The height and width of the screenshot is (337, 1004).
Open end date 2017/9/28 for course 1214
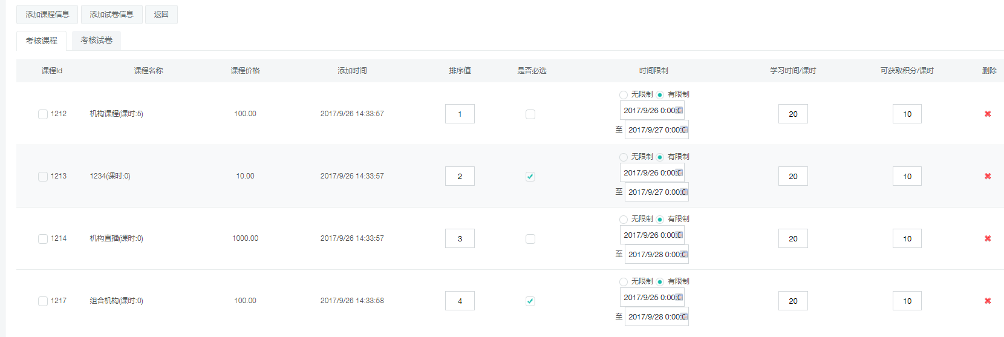click(656, 255)
